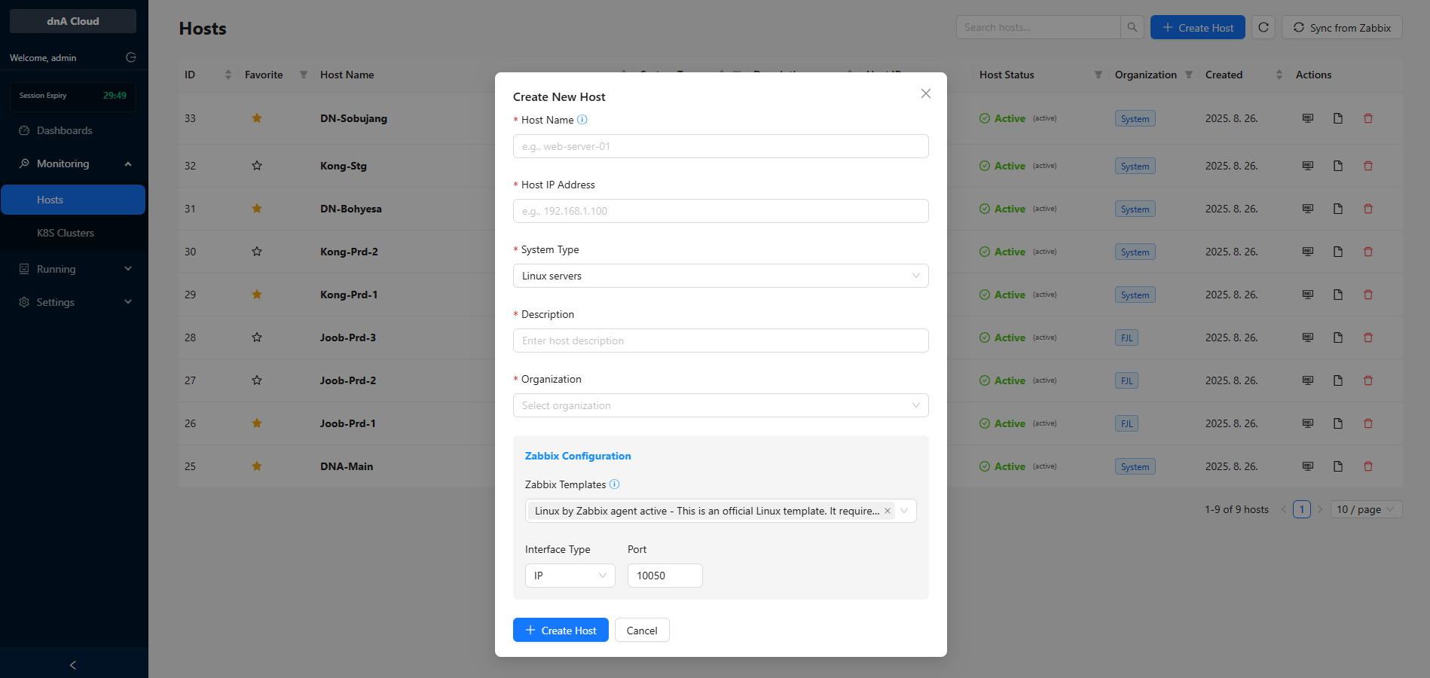This screenshot has height=678, width=1430.
Task: Open the System Type dropdown
Action: pyautogui.click(x=720, y=276)
